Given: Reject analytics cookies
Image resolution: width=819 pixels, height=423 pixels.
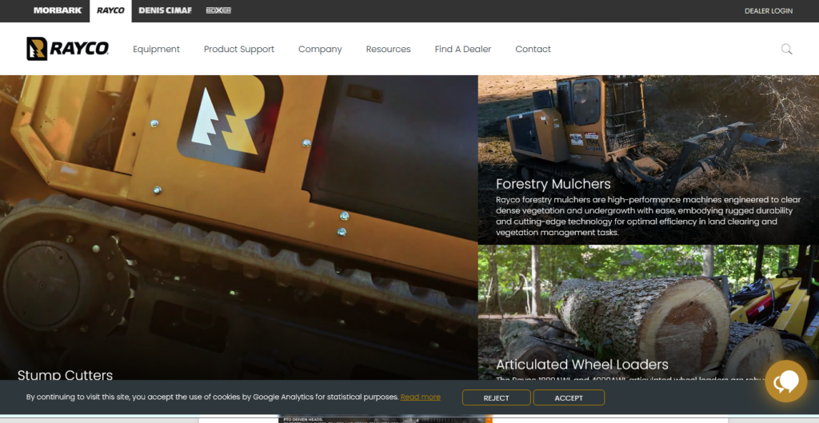Looking at the screenshot, I should tap(496, 397).
